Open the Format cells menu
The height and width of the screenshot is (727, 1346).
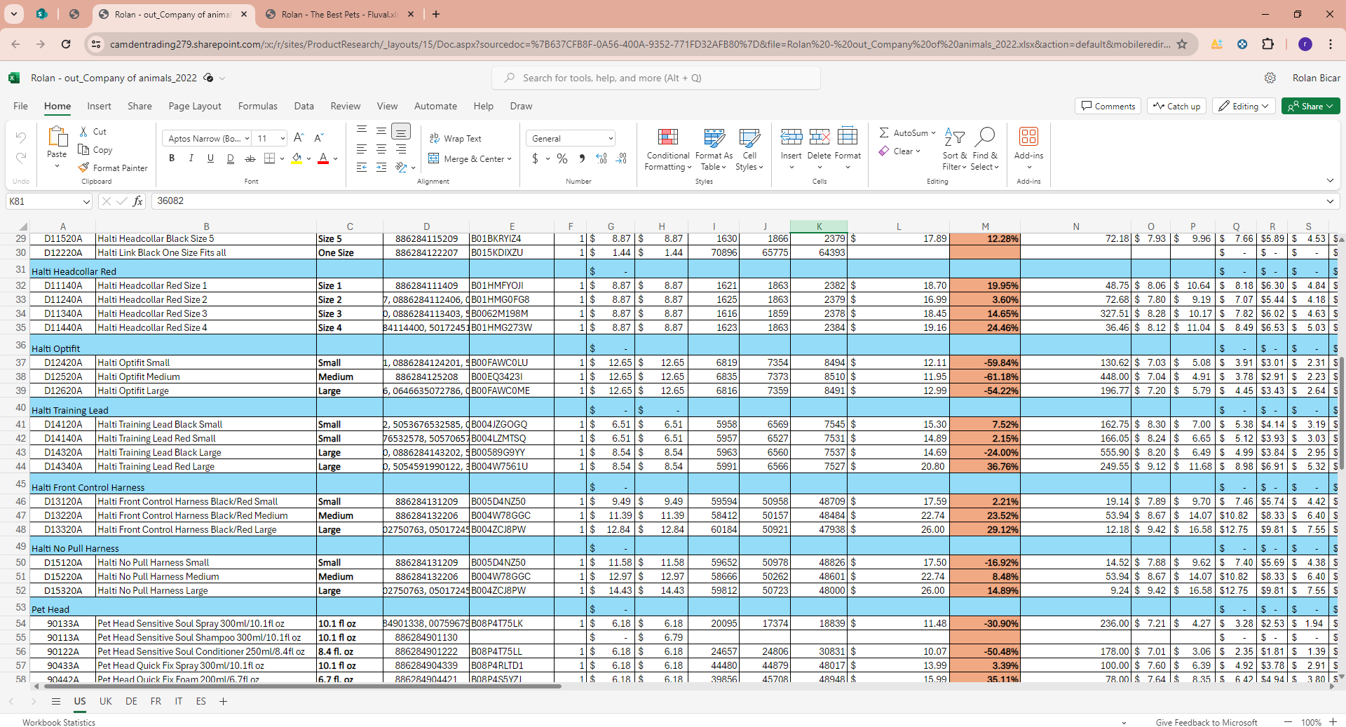pos(848,149)
